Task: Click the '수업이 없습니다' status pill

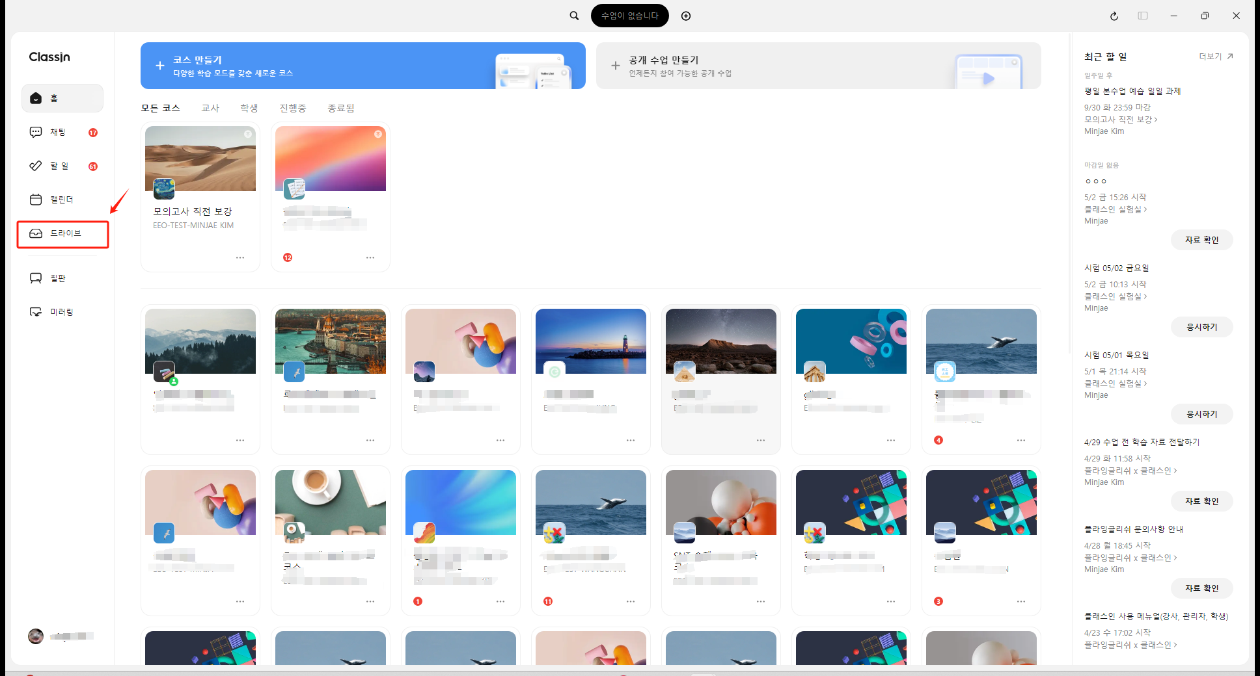Action: (x=629, y=16)
